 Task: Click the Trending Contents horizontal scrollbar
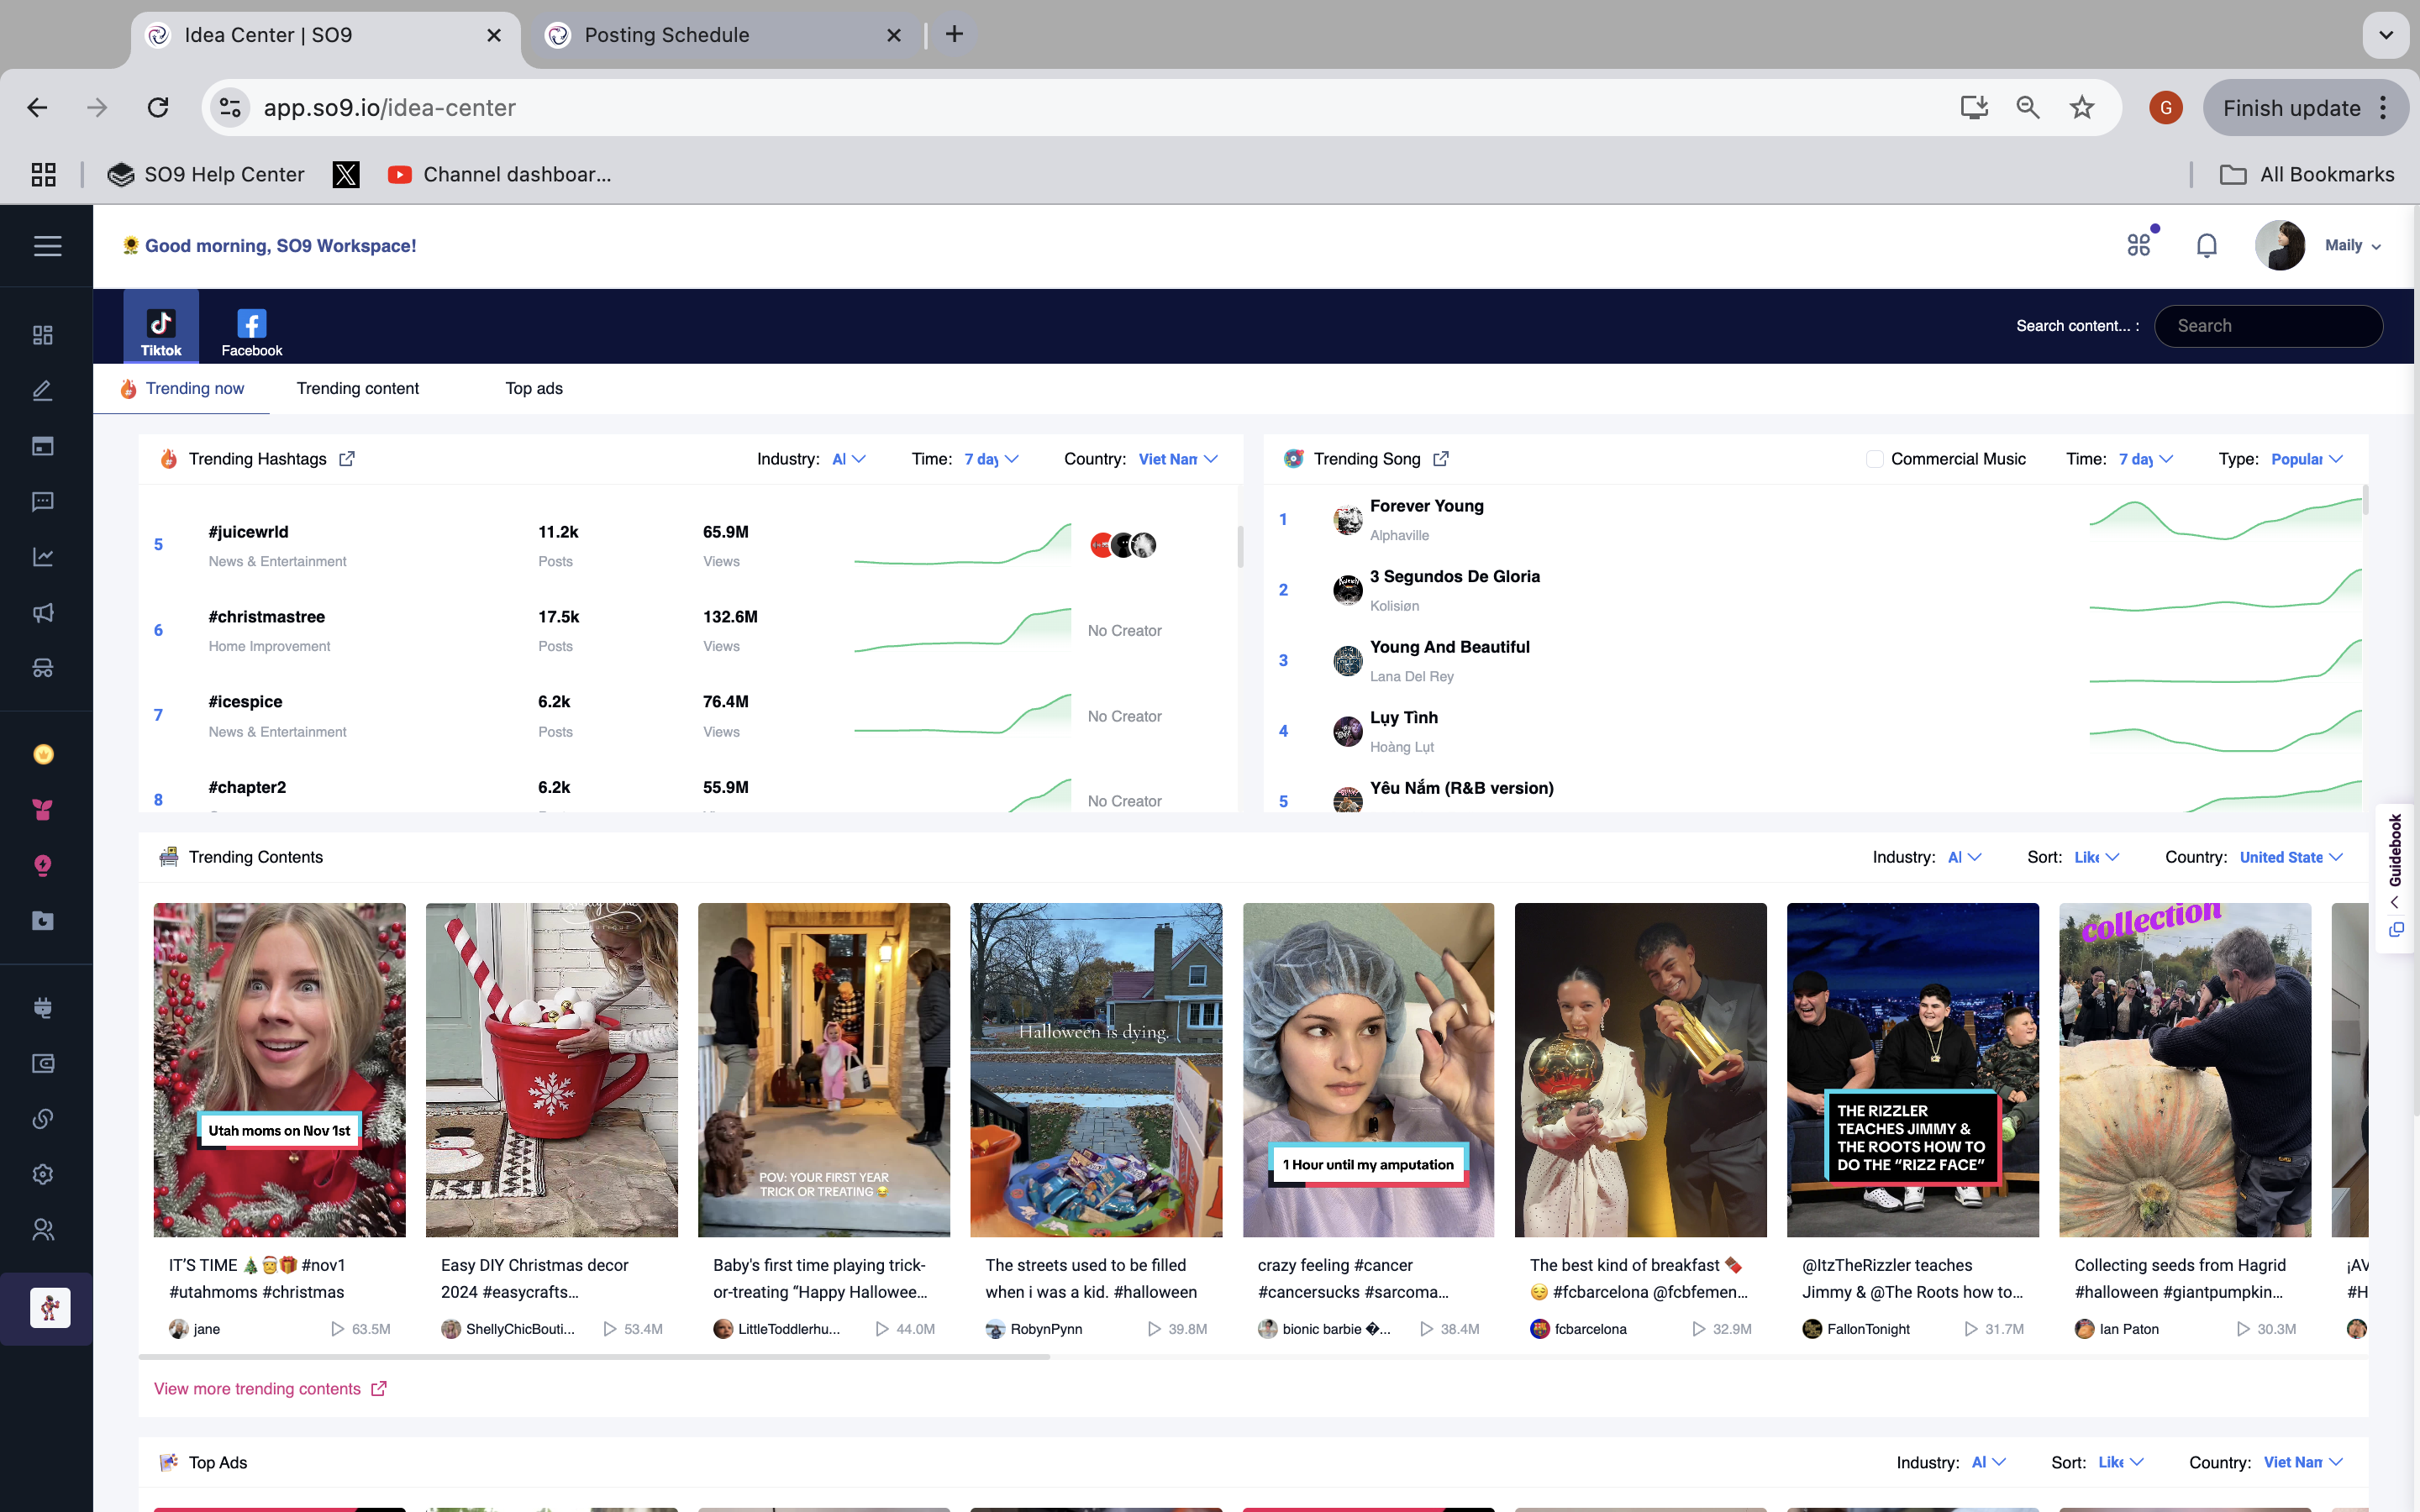tap(594, 1357)
